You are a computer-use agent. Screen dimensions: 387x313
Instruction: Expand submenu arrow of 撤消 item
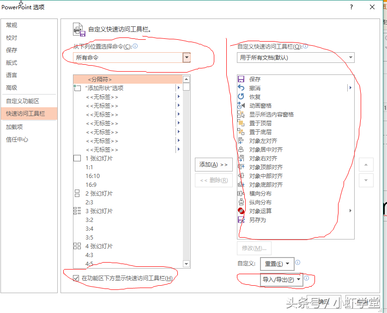pos(350,88)
